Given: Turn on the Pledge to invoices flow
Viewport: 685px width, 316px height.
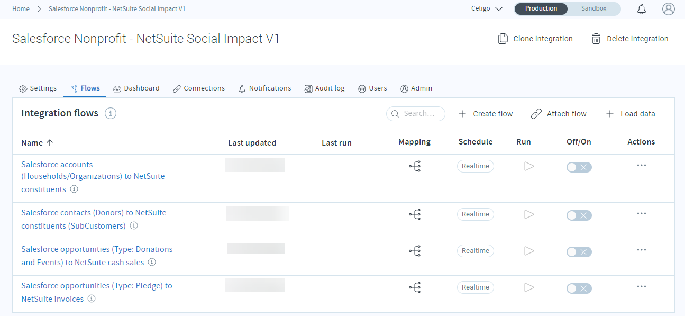Looking at the screenshot, I should pyautogui.click(x=579, y=288).
